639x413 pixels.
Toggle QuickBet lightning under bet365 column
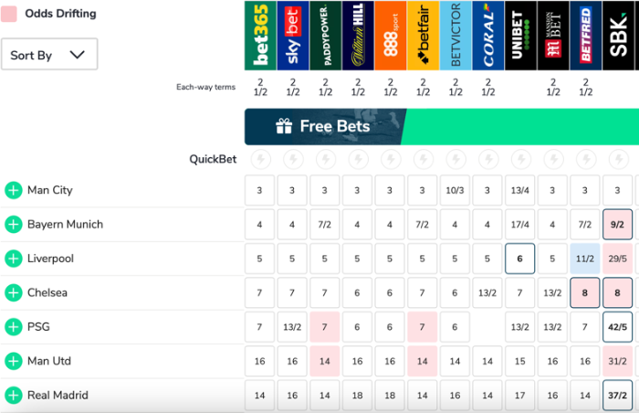260,159
